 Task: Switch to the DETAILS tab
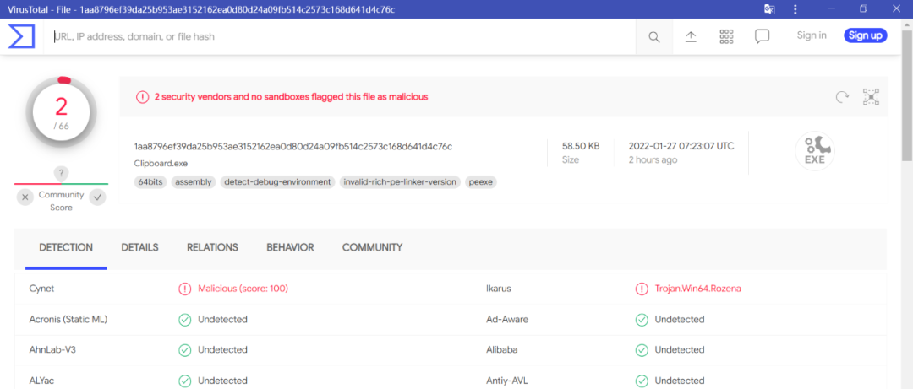(x=139, y=248)
